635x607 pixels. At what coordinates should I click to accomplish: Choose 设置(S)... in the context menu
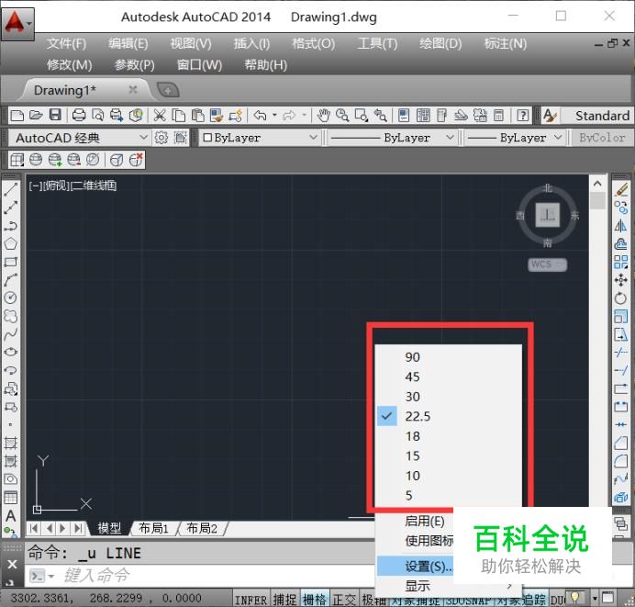[415, 566]
